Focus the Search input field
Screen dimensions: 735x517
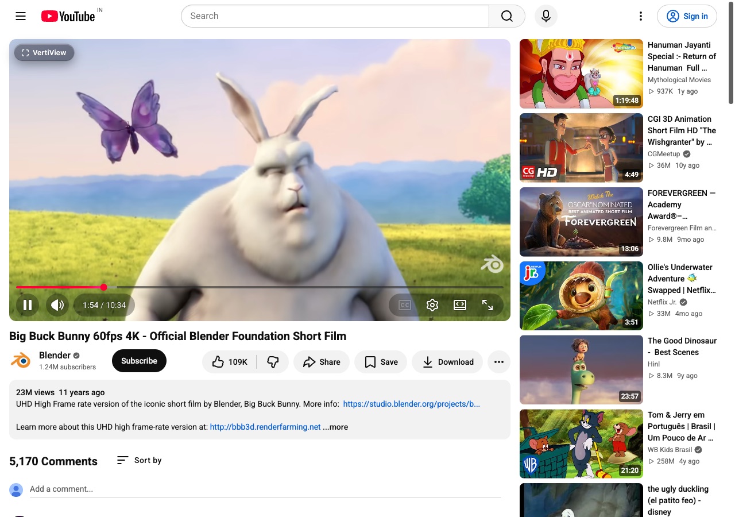[x=335, y=16]
